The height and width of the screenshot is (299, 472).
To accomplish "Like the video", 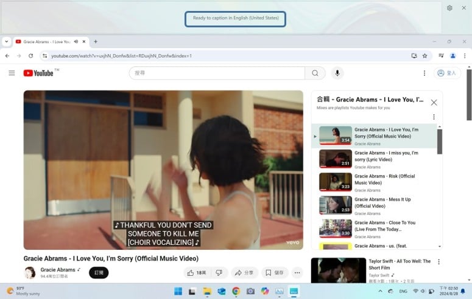I will click(x=197, y=272).
